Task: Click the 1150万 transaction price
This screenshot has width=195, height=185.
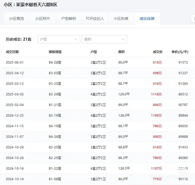Action: (156, 116)
